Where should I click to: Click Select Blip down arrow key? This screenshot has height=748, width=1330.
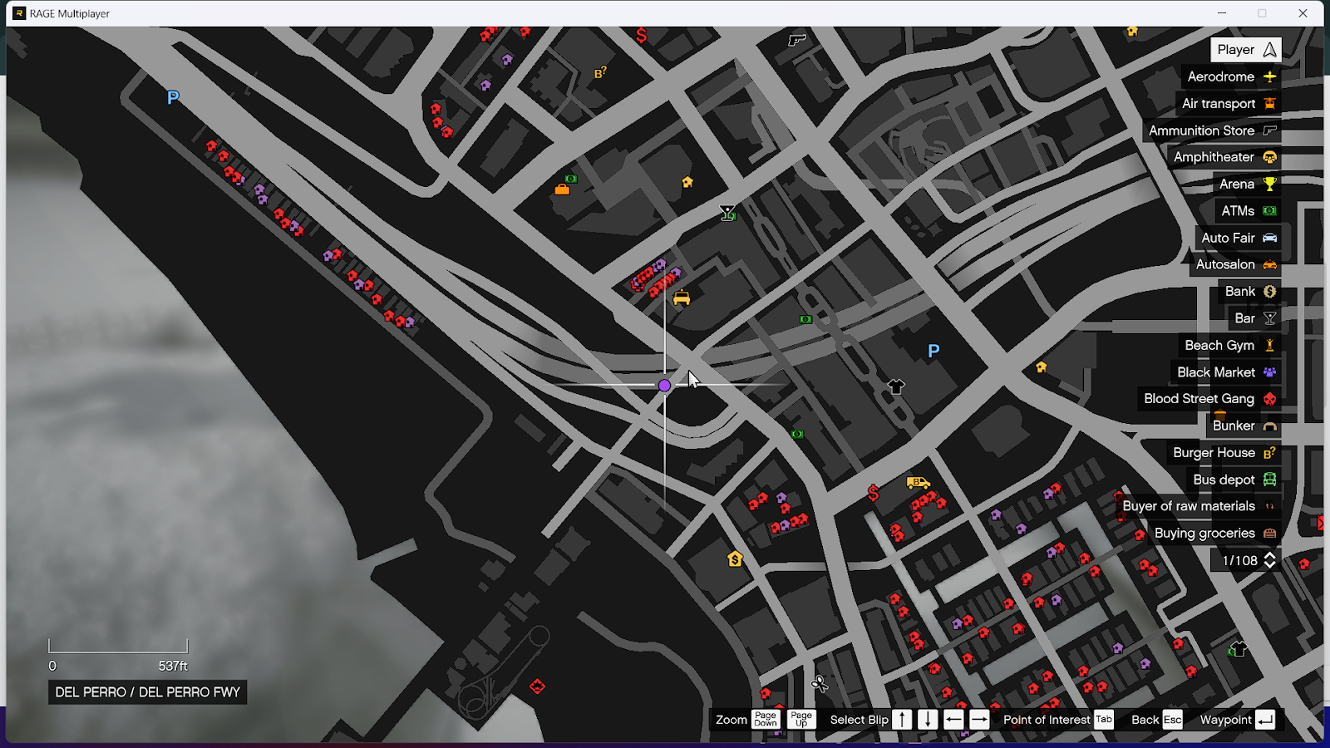pyautogui.click(x=928, y=720)
